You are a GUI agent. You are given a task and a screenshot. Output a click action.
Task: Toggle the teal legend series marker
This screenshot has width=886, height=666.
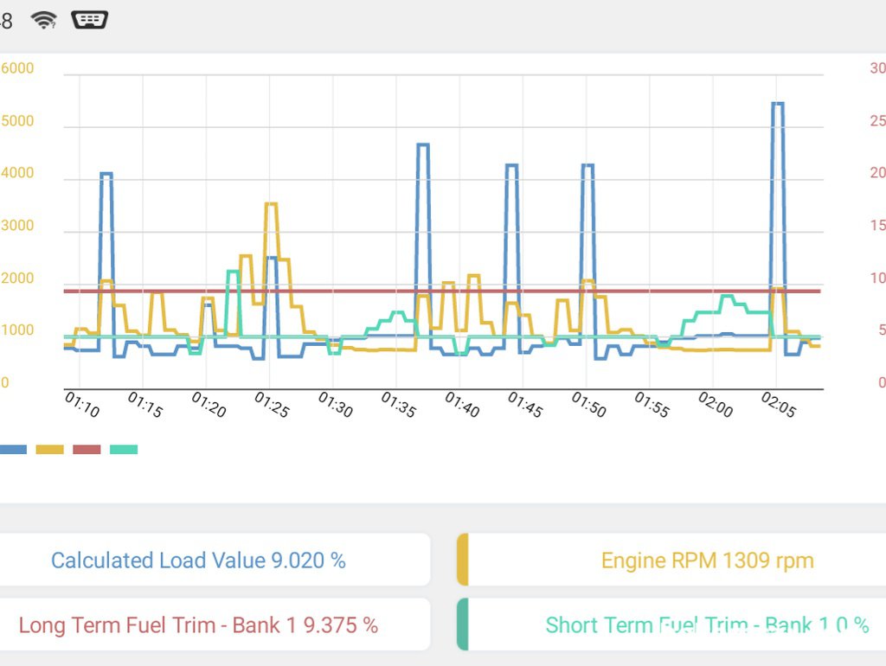(x=124, y=449)
